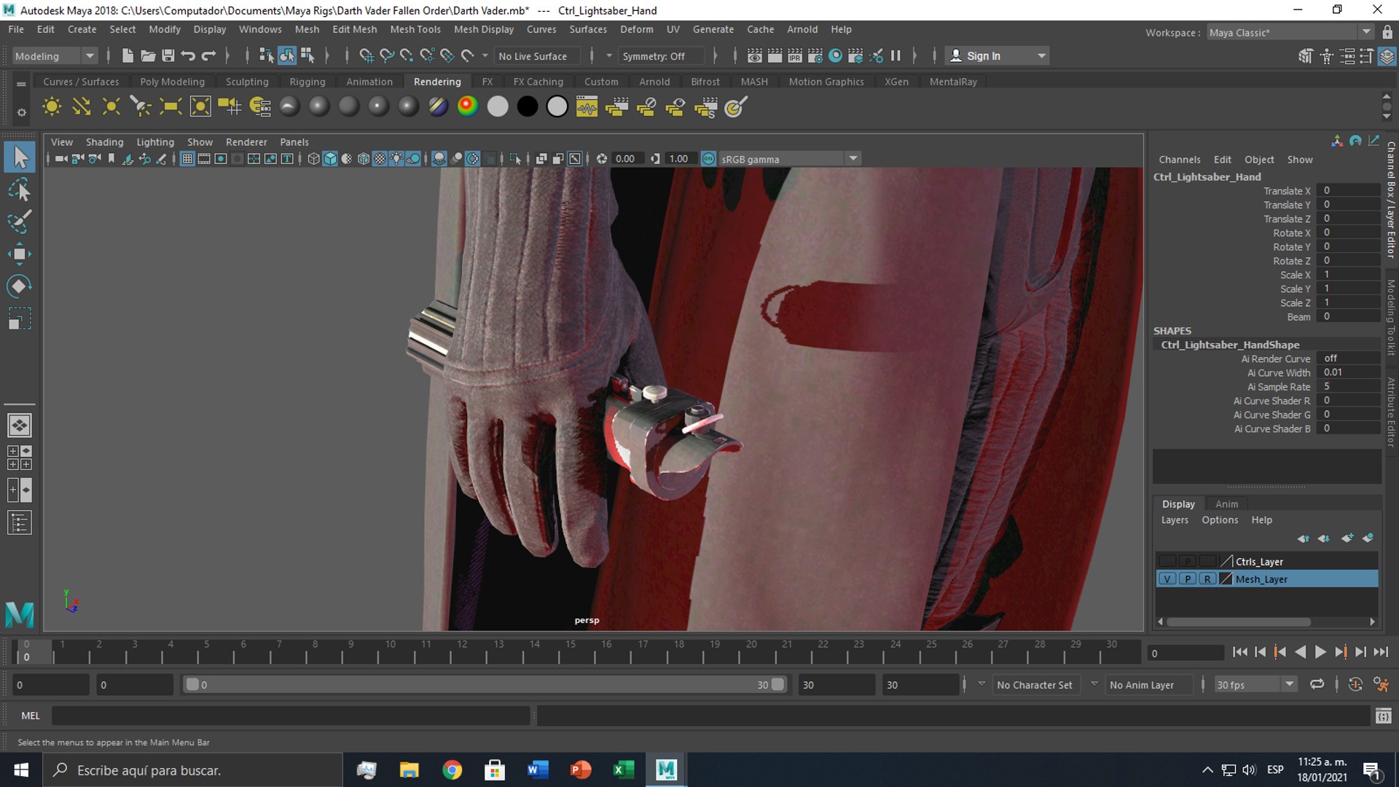Open Layers menu in Layer Editor
Screen dimensions: 1399x787
[x=1174, y=520]
